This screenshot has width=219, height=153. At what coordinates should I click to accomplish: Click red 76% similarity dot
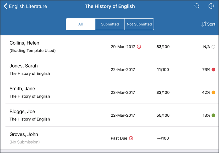[x=213, y=69]
